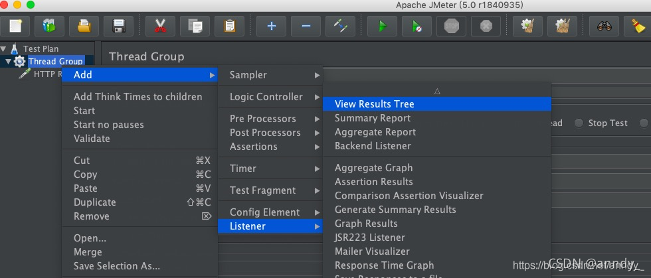Open the Logic Controller submenu
Viewport: 651px width, 278px height.
pos(270,97)
